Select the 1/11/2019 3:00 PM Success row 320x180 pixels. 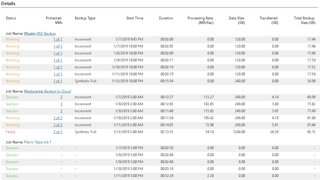[x=160, y=176]
